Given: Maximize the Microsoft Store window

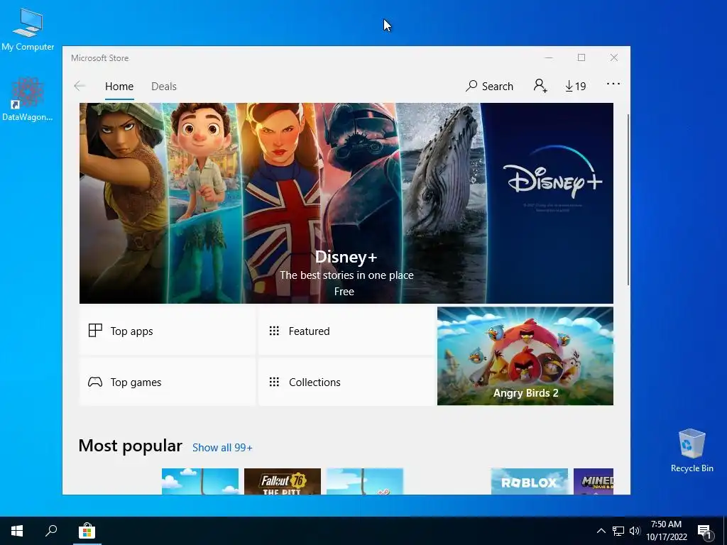Looking at the screenshot, I should pyautogui.click(x=581, y=58).
